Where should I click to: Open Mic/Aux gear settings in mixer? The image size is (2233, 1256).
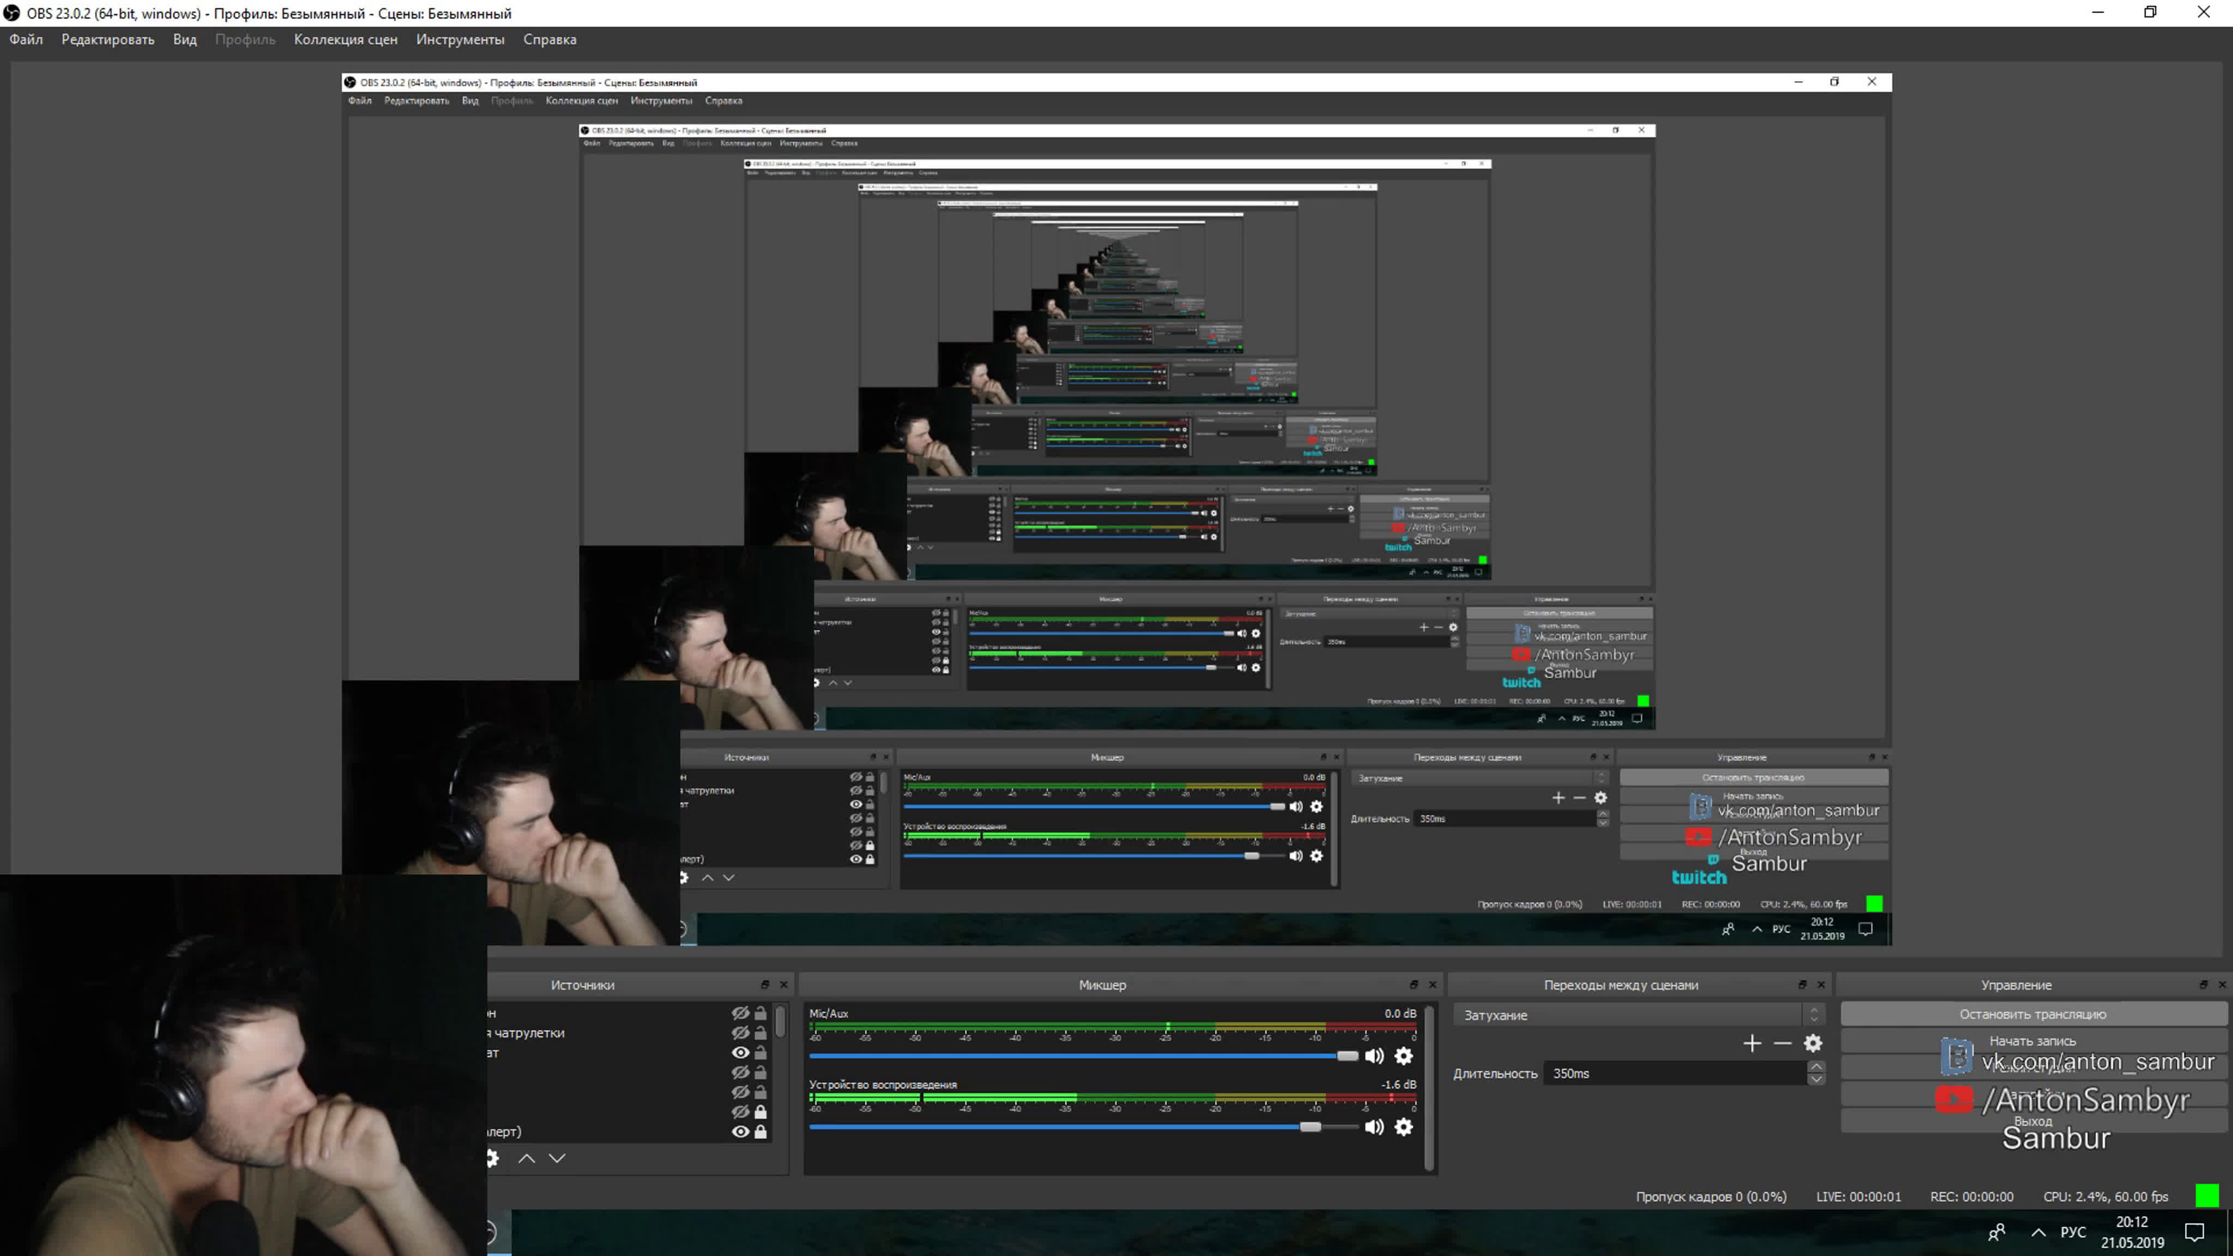(x=1403, y=1056)
